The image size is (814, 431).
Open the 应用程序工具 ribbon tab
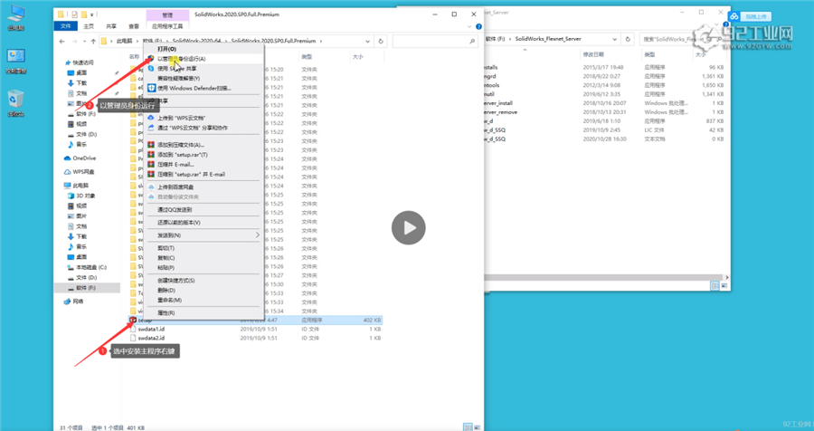[167, 26]
